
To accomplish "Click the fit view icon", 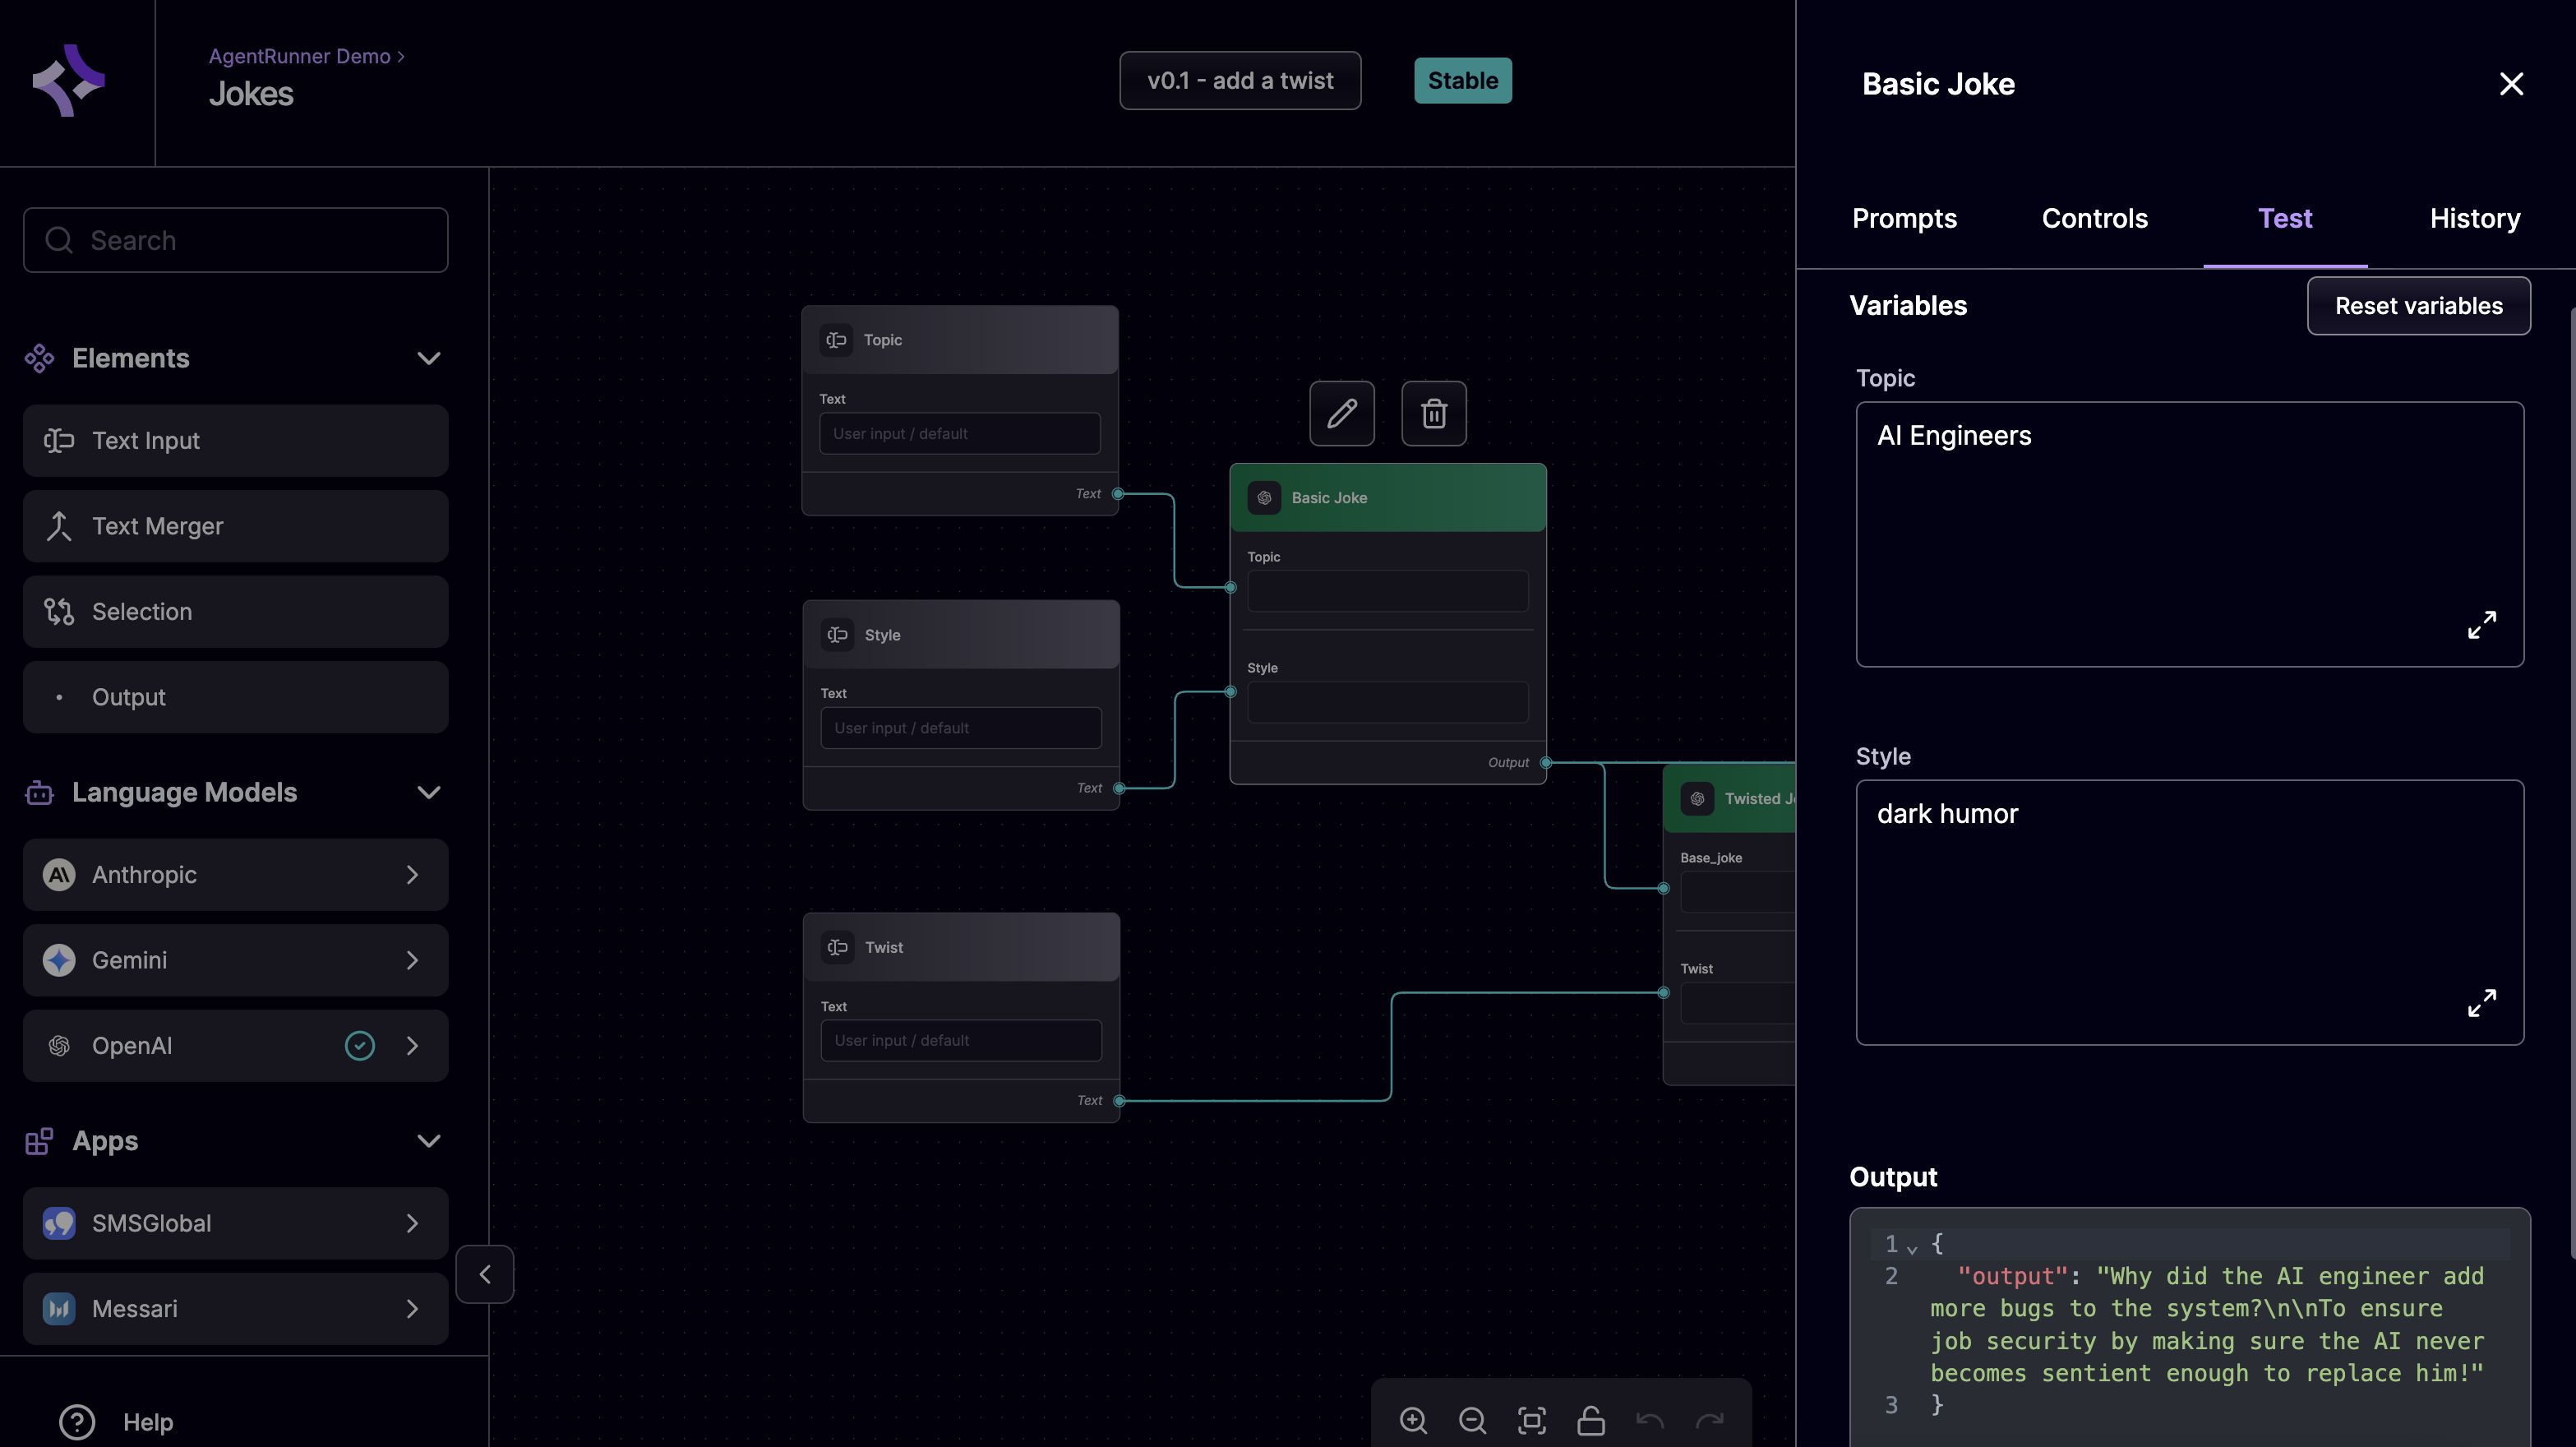I will [x=1531, y=1420].
